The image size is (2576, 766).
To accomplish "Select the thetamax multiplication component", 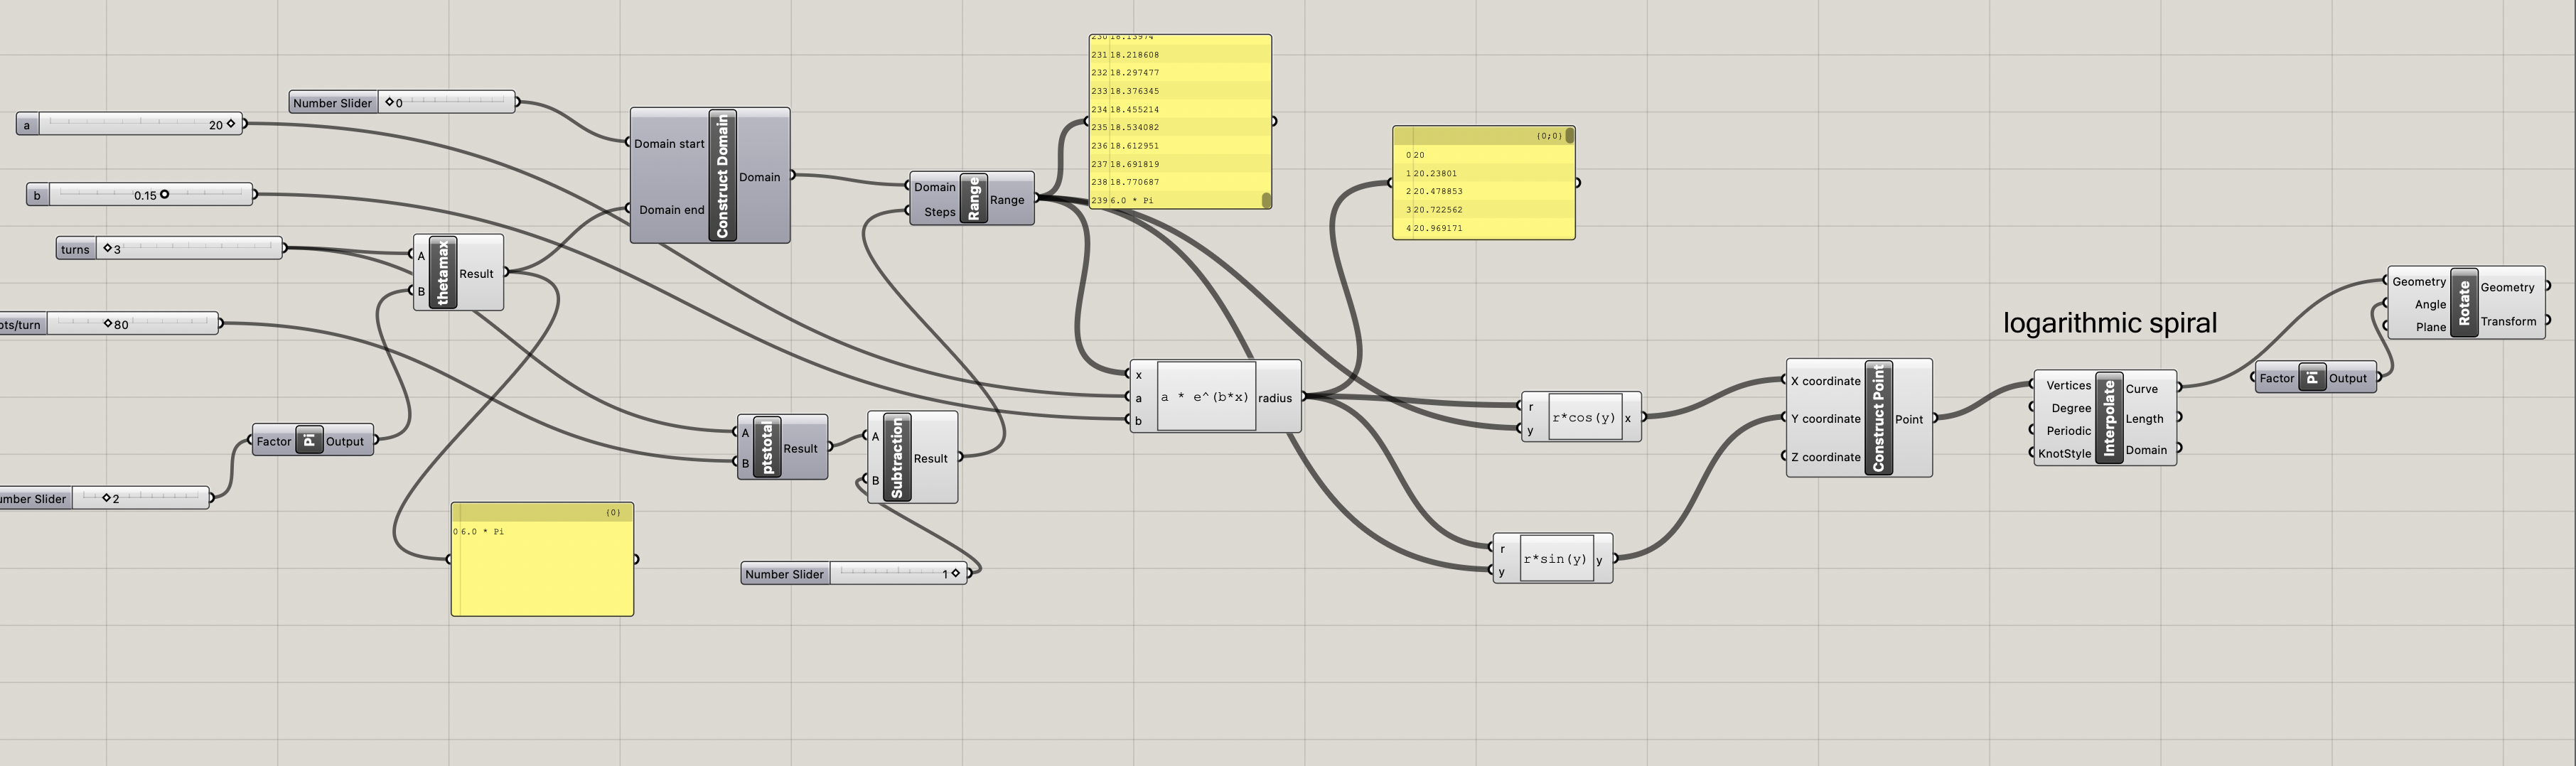I will [442, 273].
